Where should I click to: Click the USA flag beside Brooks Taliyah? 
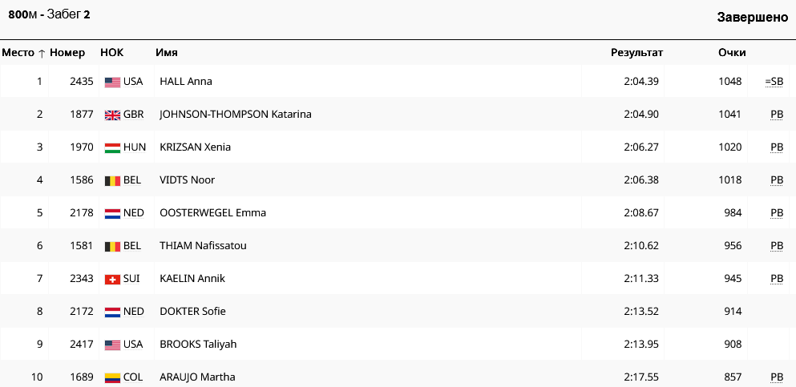112,345
